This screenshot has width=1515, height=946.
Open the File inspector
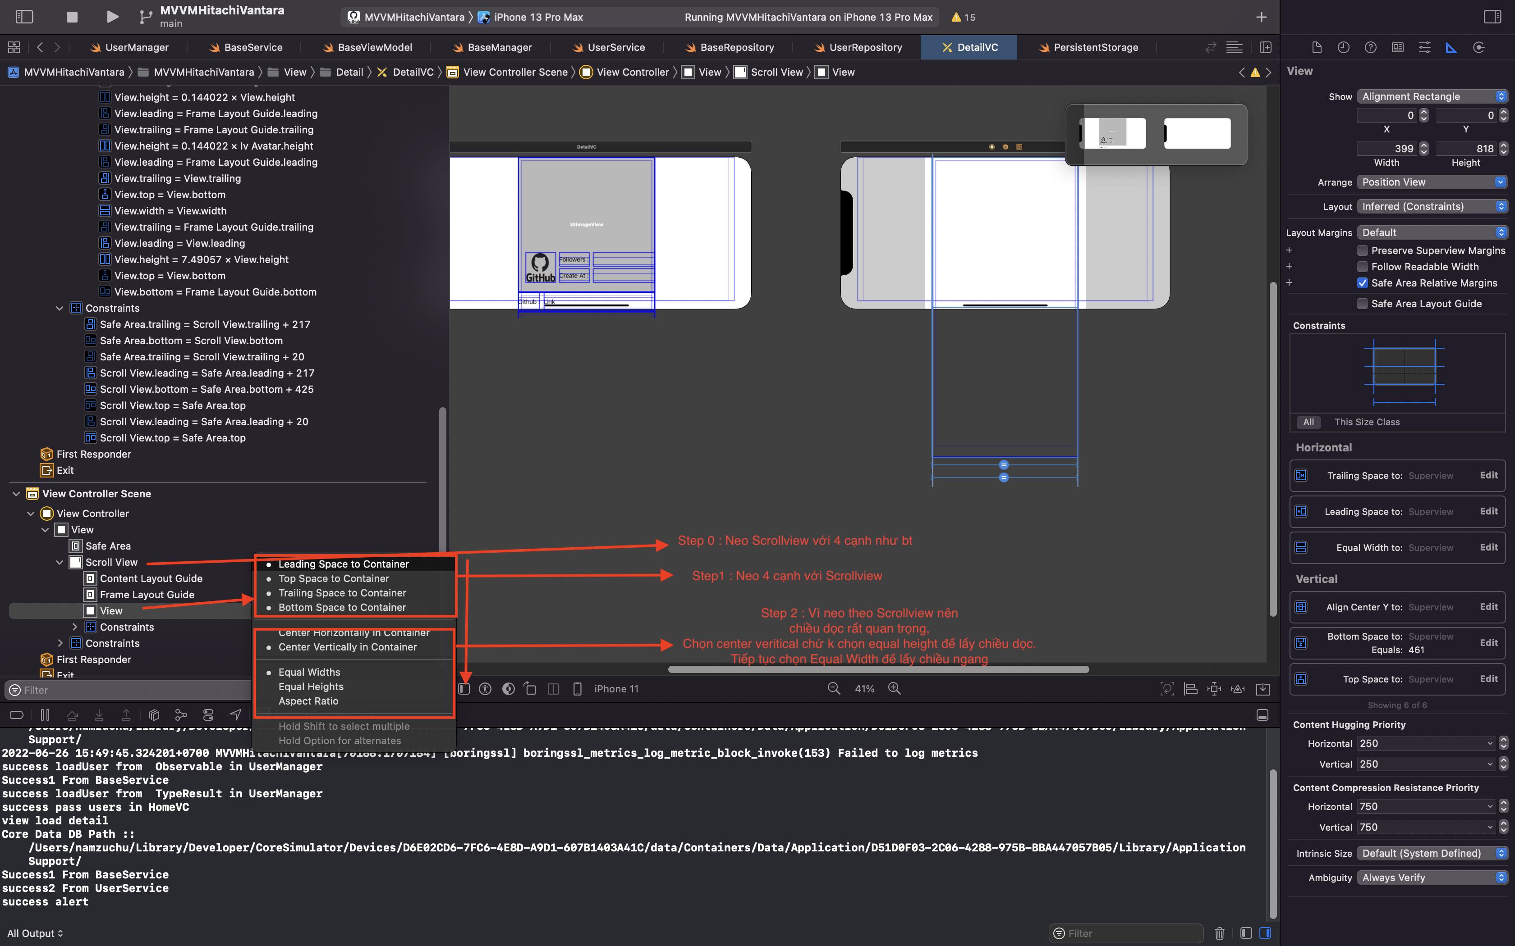tap(1317, 48)
